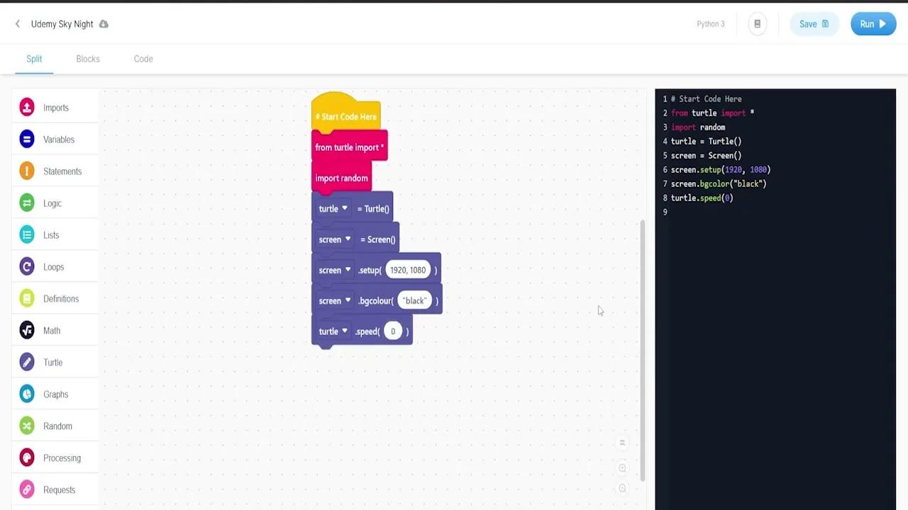Click the workspace vertical scrollbar
908x510 pixels.
point(643,347)
